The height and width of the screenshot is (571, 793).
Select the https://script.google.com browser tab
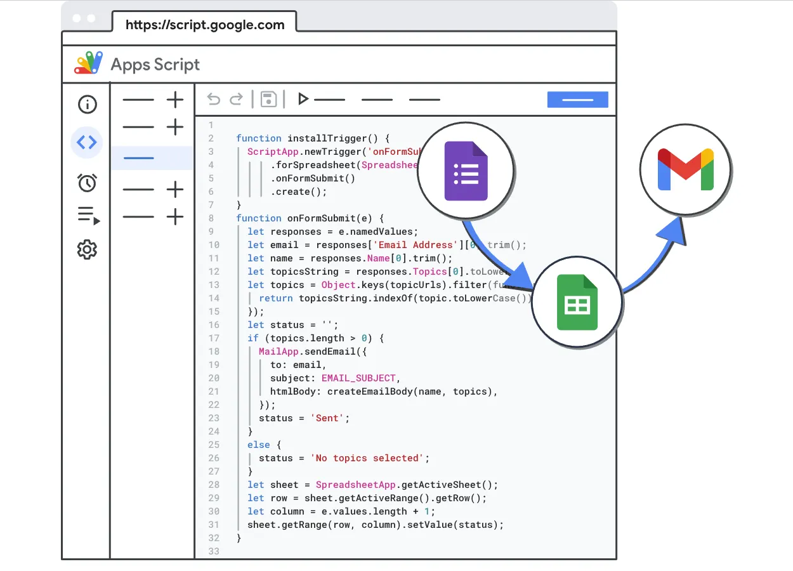coord(205,25)
